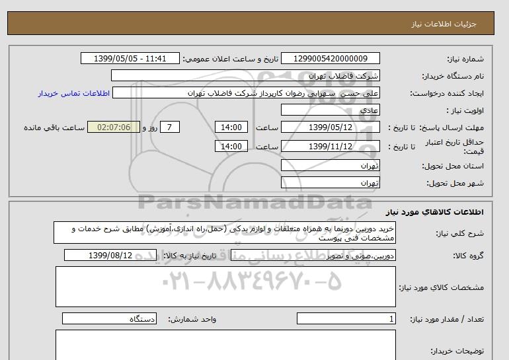Click the label واحد شمارش
Image resolution: width=509 pixels, height=360 pixels.
point(192,320)
